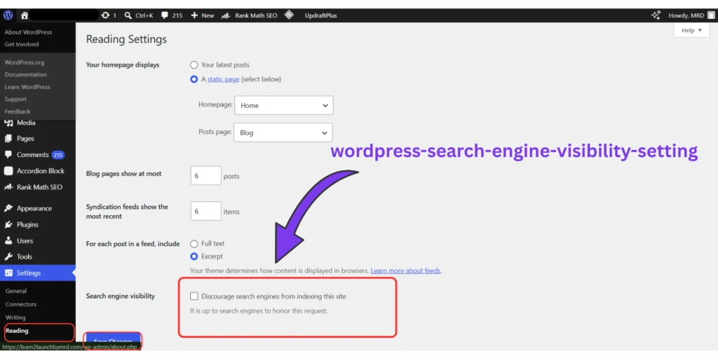This screenshot has width=718, height=359.
Task: Click the Accordion Block icon
Action: click(x=8, y=171)
